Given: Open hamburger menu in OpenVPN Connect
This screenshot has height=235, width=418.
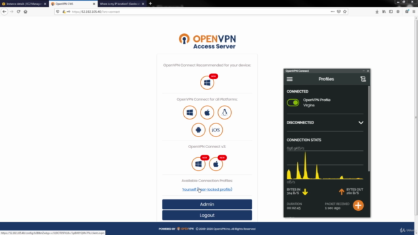Looking at the screenshot, I should [289, 79].
